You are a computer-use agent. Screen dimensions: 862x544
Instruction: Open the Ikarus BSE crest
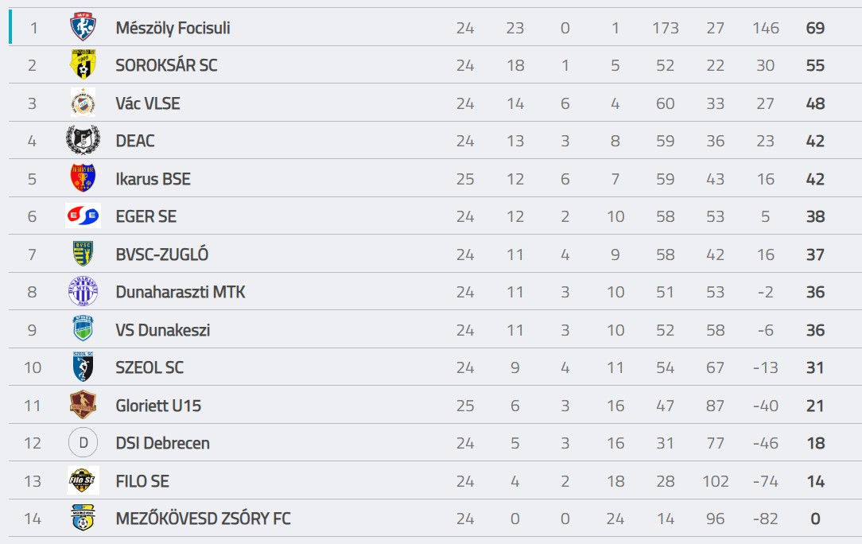pos(83,178)
